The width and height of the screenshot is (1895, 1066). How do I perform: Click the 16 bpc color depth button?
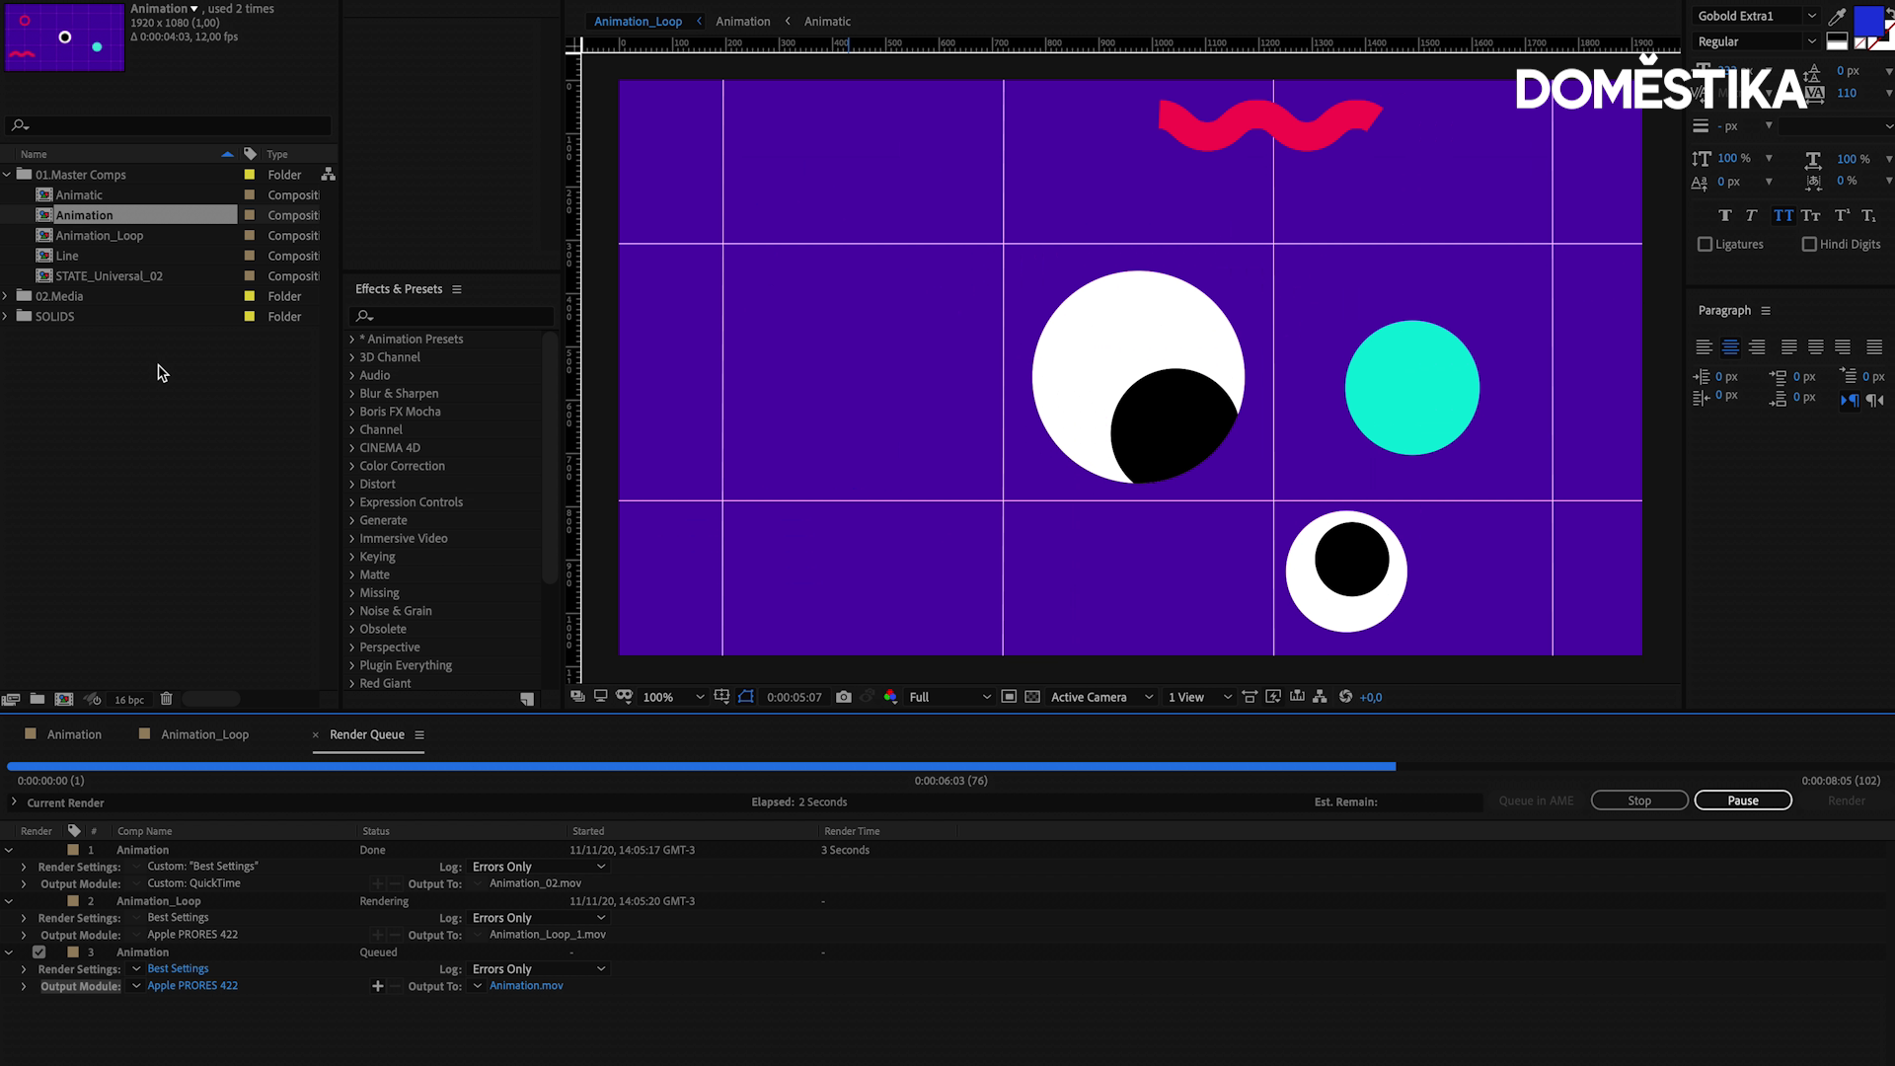129,700
